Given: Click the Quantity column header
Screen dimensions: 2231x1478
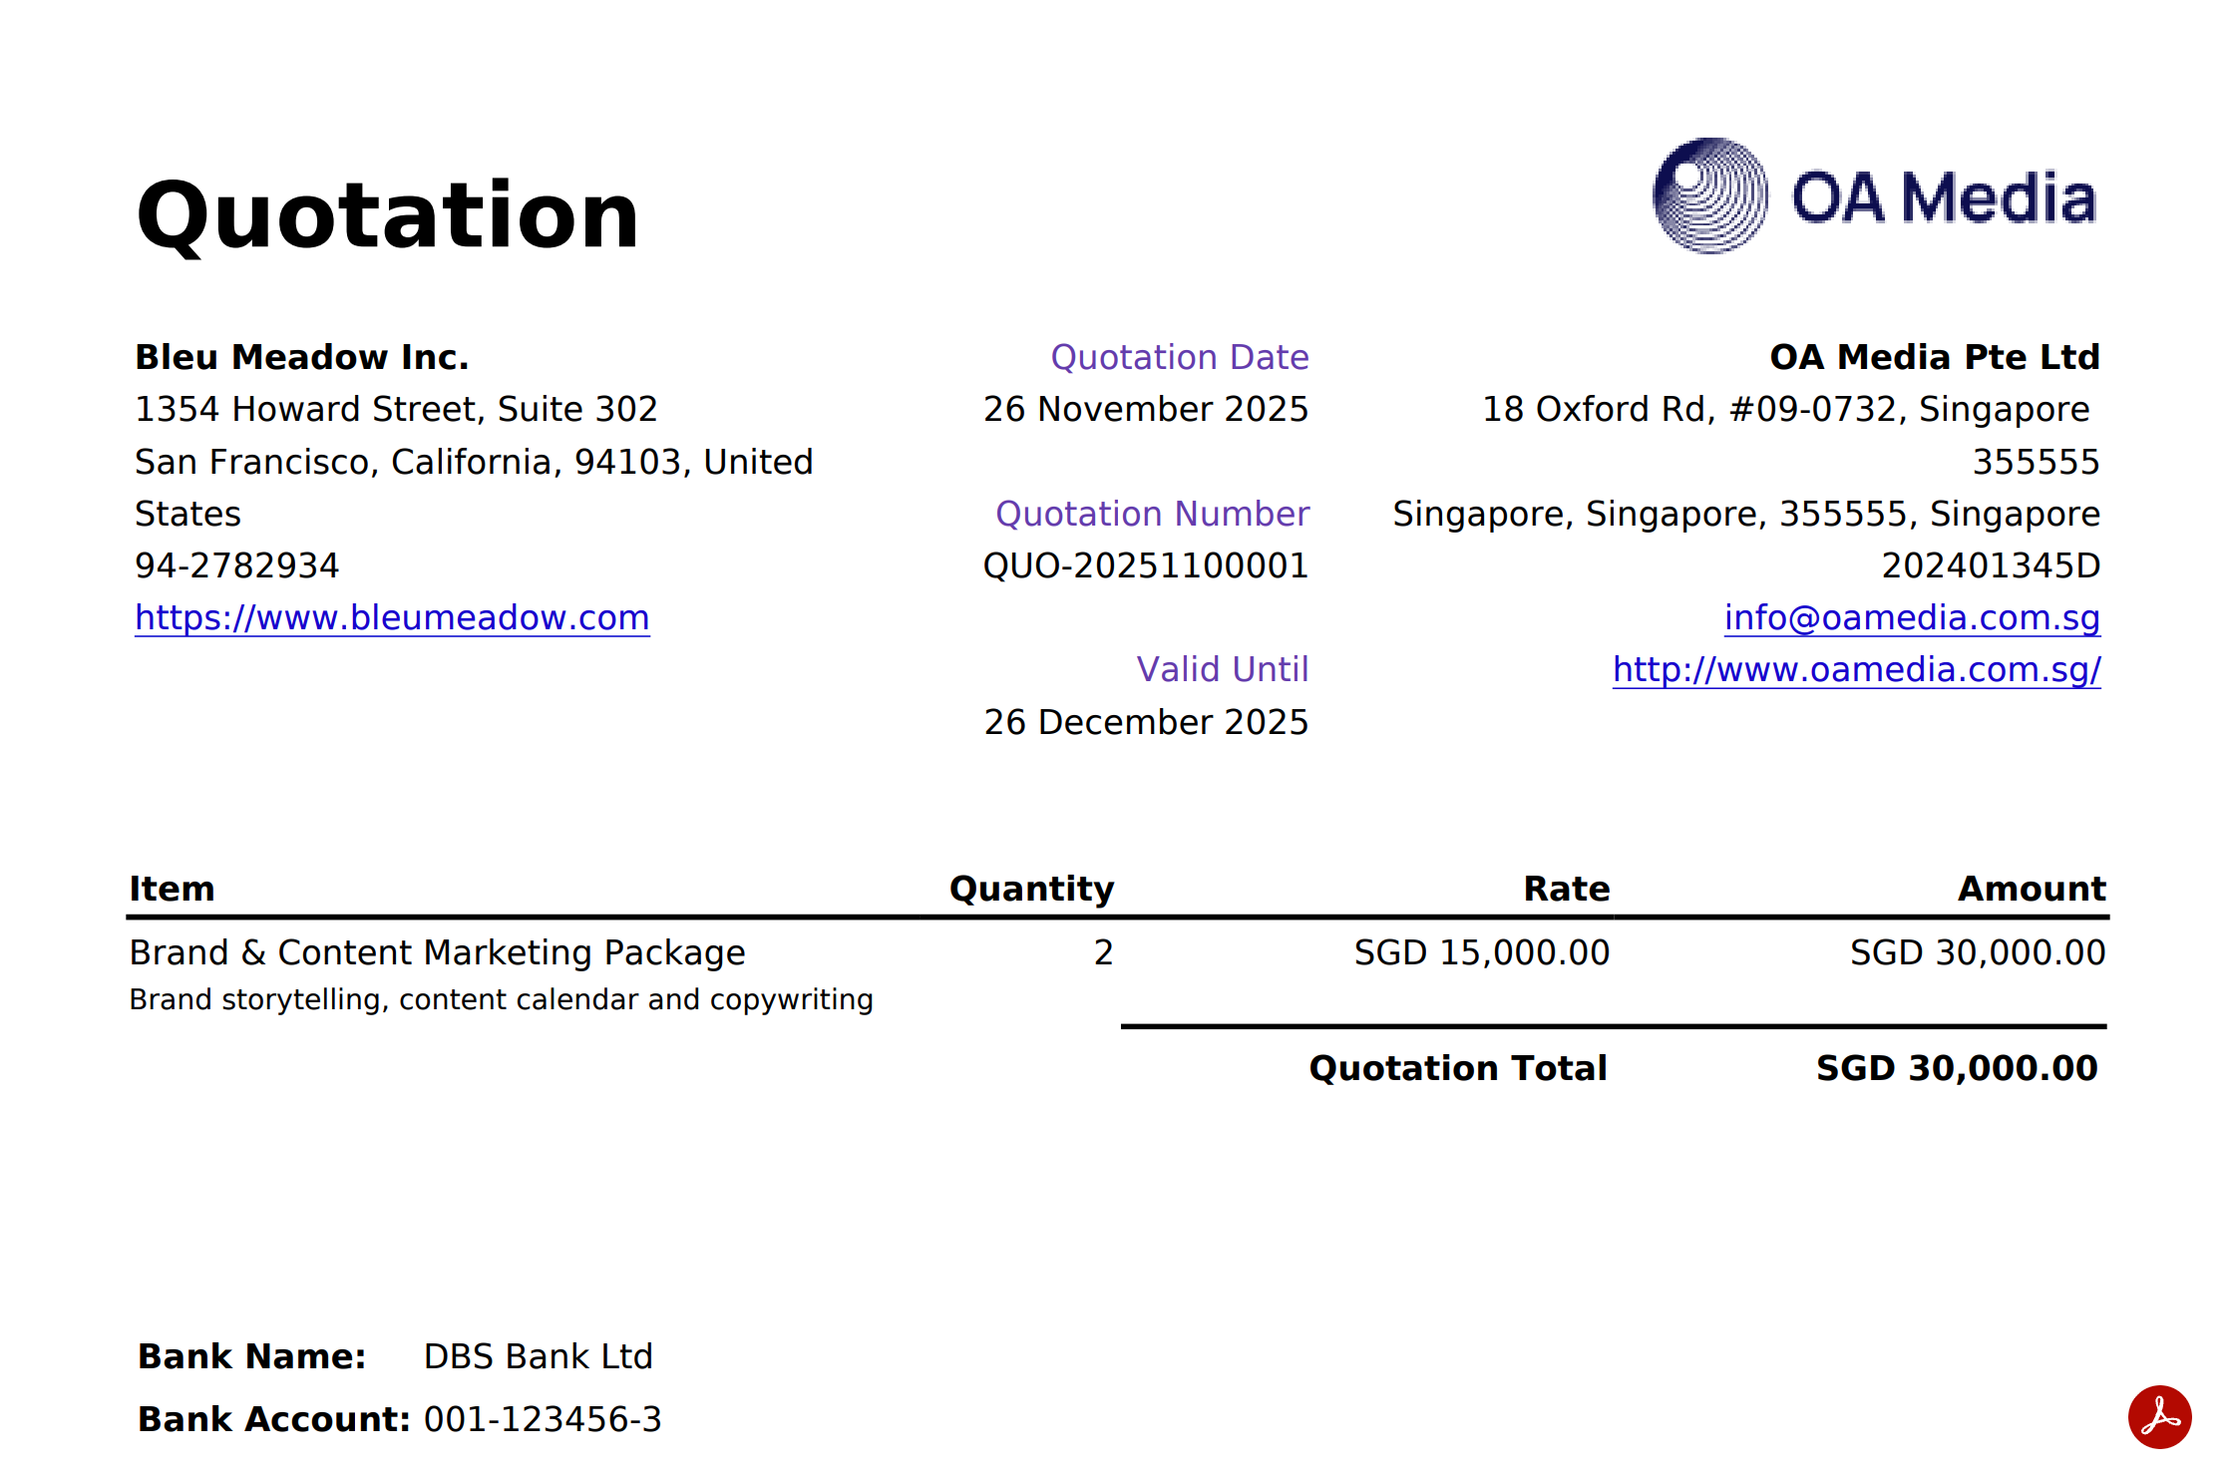Looking at the screenshot, I should click(x=1030, y=889).
